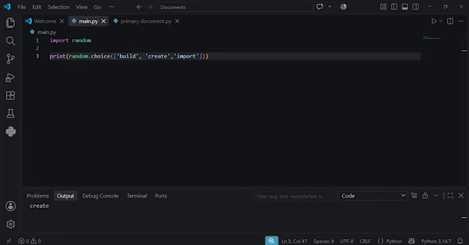Click the code minimap
469x245 pixels.
pyautogui.click(x=432, y=38)
